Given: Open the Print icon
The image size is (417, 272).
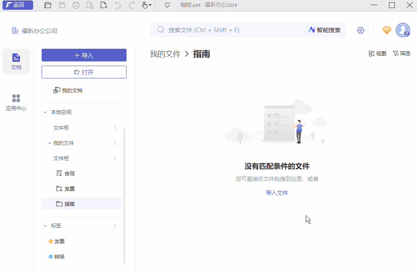Looking at the screenshot, I should coord(76,5).
